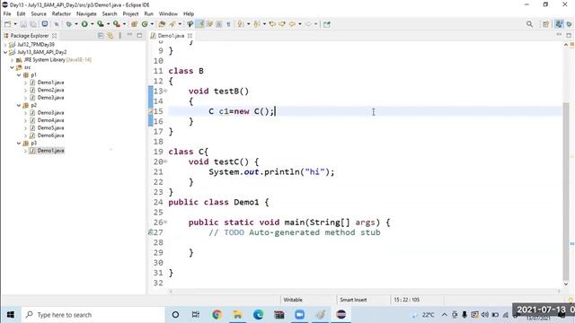This screenshot has height=323, width=575.
Task: Open Microsoft Edge from the taskbar
Action: click(258, 315)
